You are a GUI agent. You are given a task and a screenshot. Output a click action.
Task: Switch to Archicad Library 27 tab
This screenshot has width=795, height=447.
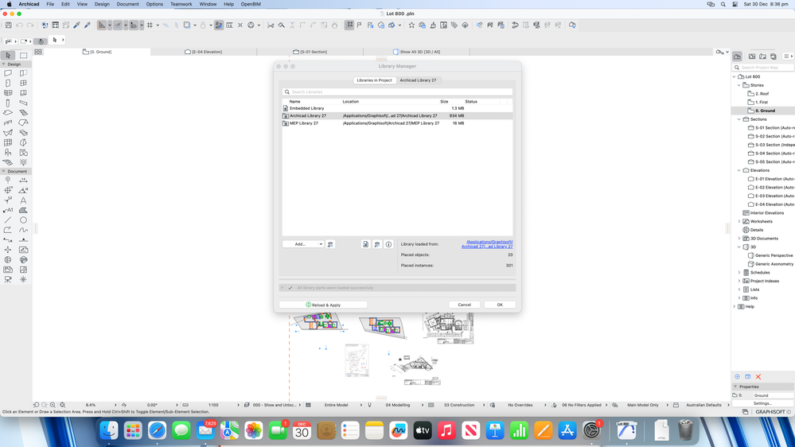pyautogui.click(x=418, y=80)
